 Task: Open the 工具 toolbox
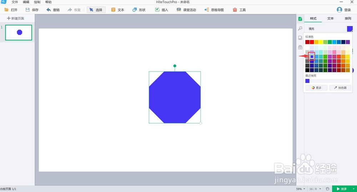coord(239,10)
